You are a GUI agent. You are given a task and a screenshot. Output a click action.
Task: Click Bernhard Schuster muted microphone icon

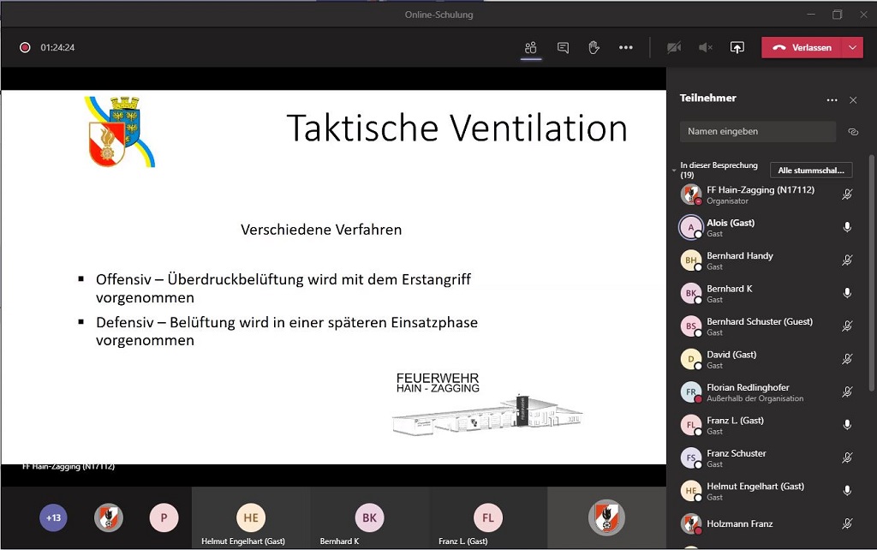(847, 326)
